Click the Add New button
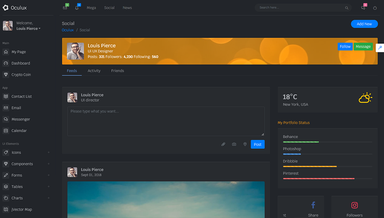The width and height of the screenshot is (384, 218). tap(364, 24)
